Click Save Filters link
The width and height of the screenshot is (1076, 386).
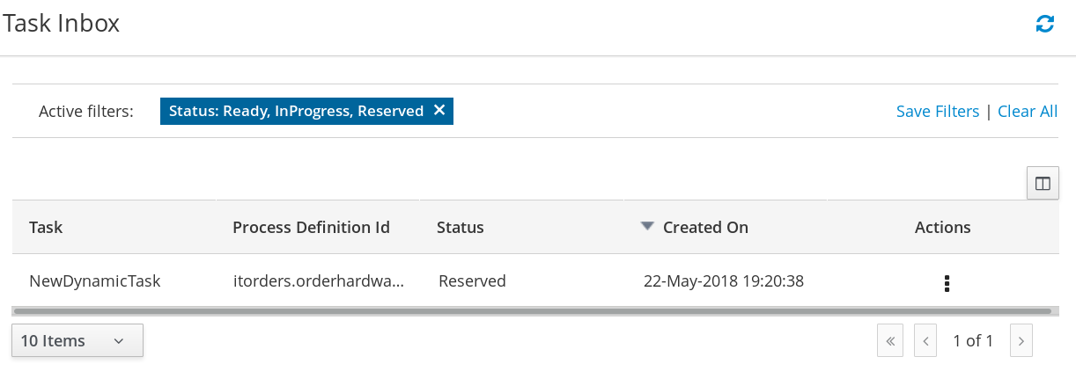coord(938,112)
